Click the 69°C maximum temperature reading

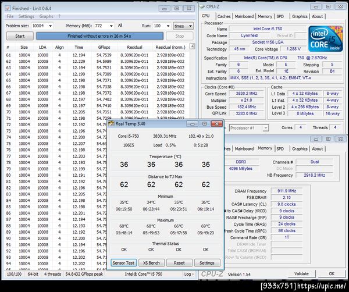tap(206, 226)
